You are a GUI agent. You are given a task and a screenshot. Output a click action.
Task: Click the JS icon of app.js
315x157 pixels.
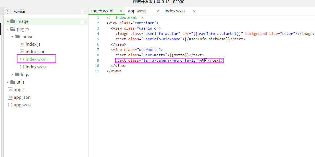coord(10,90)
